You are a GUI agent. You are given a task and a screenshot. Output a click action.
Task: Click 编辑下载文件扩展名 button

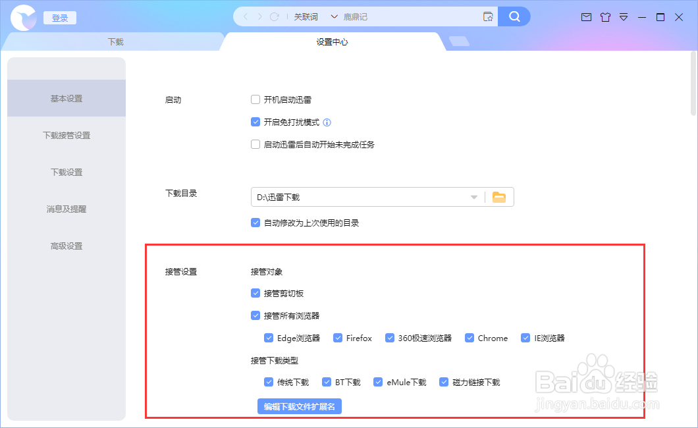[x=300, y=406]
